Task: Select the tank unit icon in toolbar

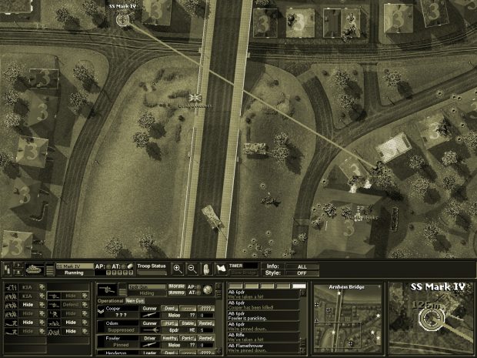Action: point(35,269)
